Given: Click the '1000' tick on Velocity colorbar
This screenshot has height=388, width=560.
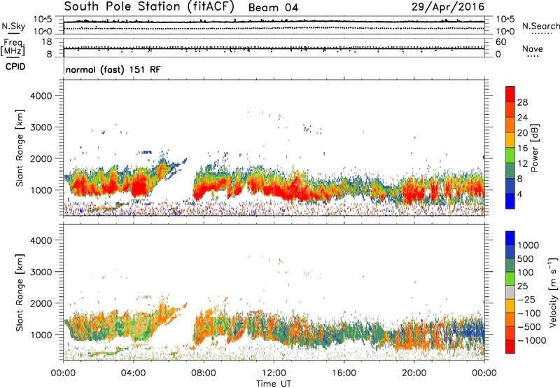Looking at the screenshot, I should [x=528, y=245].
